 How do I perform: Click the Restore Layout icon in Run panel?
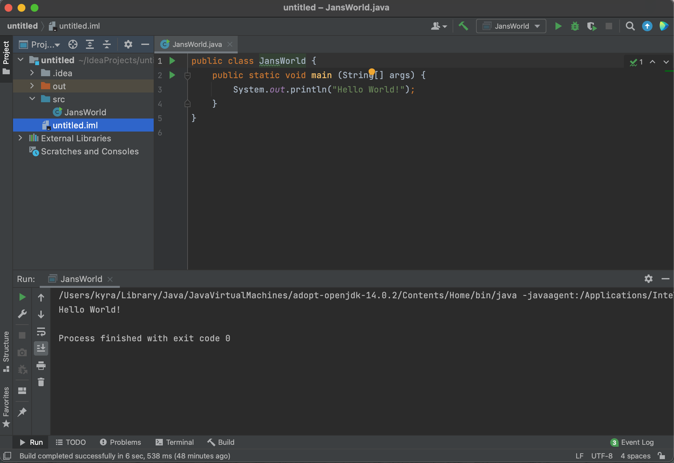point(22,391)
